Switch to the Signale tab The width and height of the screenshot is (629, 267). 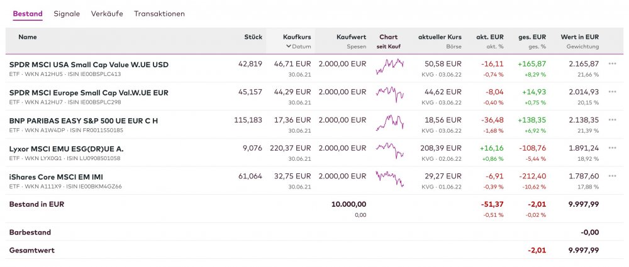click(67, 13)
